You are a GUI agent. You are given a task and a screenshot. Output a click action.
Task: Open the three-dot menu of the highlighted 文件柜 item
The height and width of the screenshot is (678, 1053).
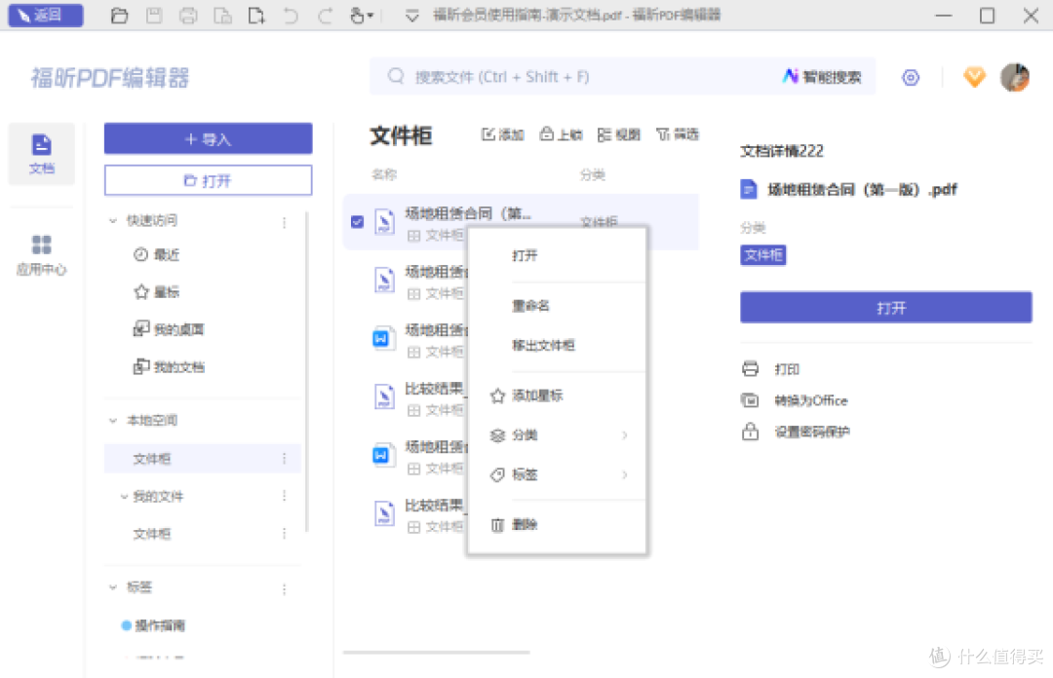tap(284, 459)
